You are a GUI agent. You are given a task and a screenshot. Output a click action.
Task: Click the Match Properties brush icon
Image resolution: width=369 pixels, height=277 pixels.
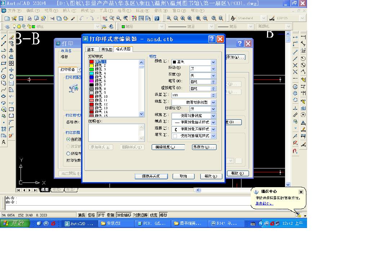[73, 18]
